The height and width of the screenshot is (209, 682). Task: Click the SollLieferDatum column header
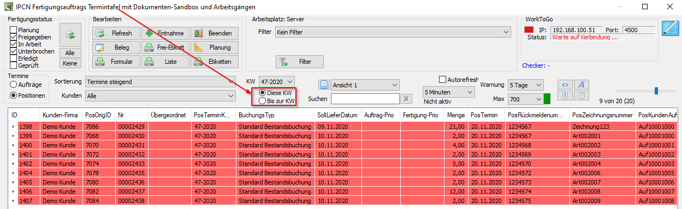(337, 115)
